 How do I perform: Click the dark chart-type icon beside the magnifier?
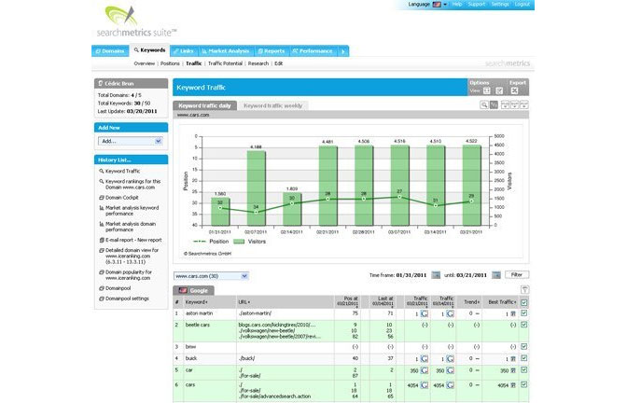coord(494,105)
